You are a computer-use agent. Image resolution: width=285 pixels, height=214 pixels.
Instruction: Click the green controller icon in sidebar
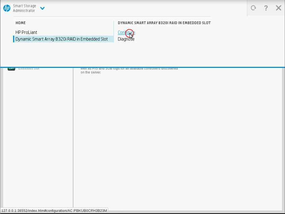[x=11, y=69]
